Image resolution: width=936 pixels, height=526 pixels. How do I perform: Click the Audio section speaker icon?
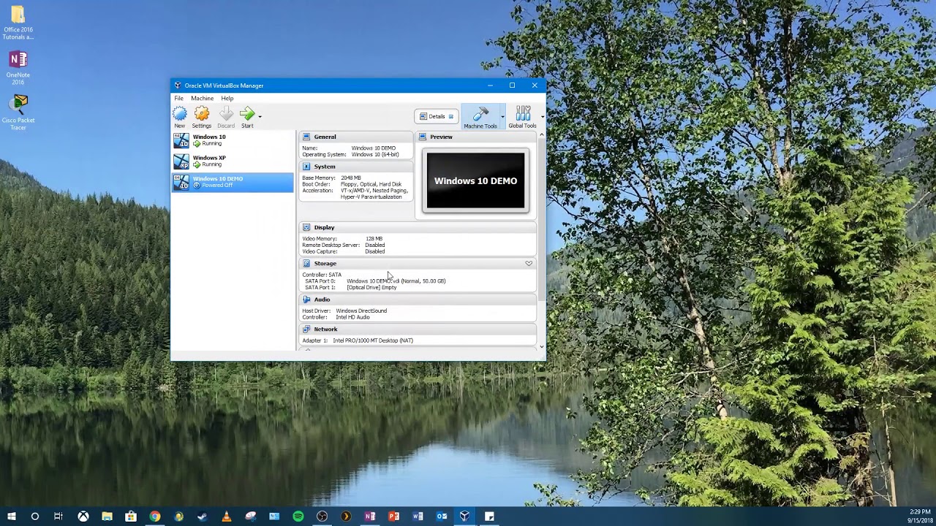306,300
